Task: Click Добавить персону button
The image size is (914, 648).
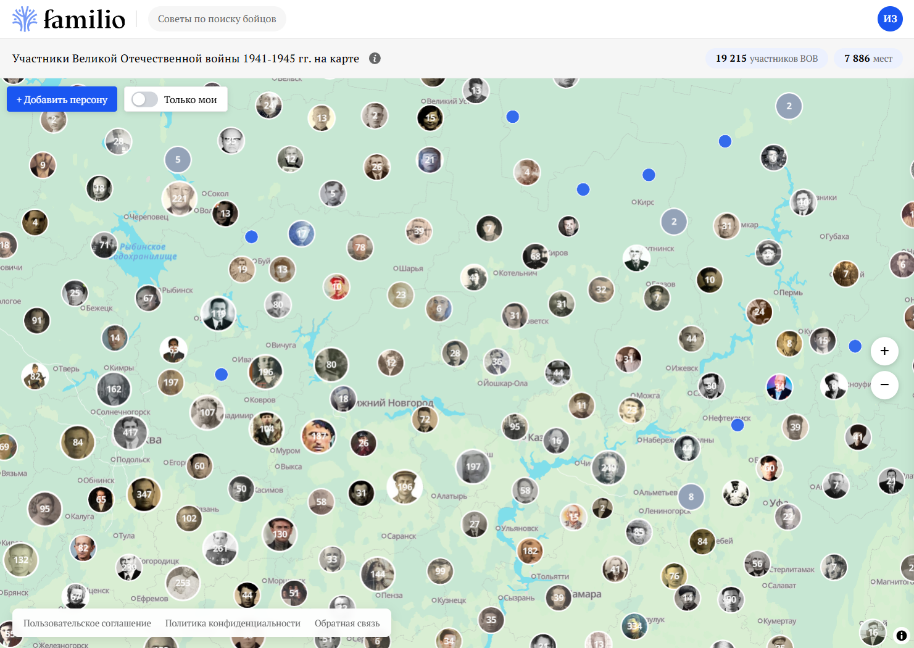Action: pyautogui.click(x=62, y=99)
